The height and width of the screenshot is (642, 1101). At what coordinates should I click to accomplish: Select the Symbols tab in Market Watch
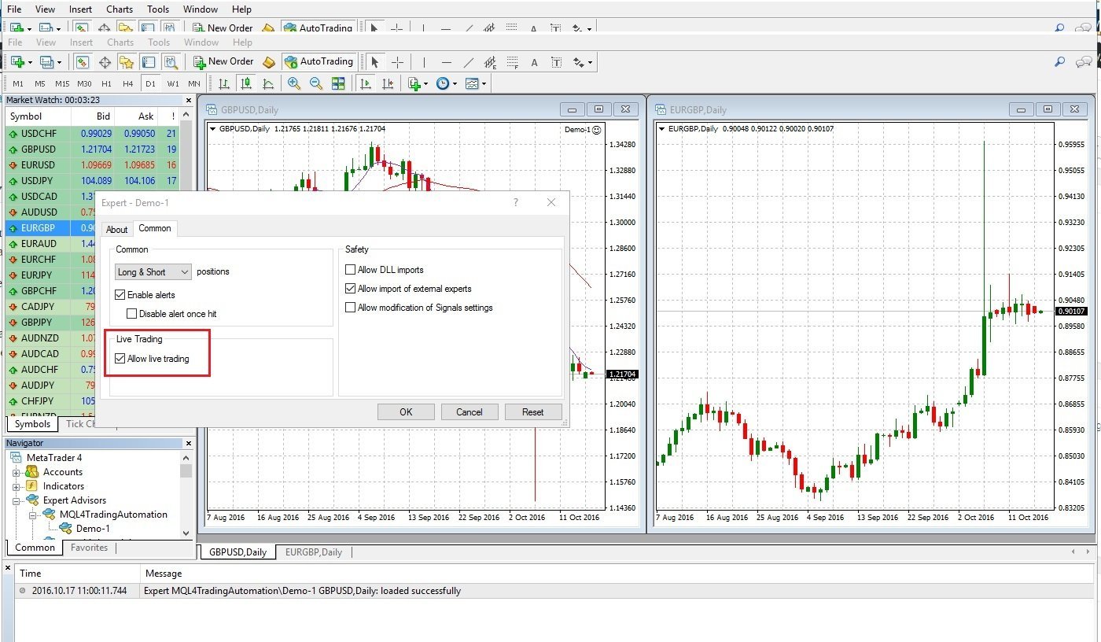[32, 424]
